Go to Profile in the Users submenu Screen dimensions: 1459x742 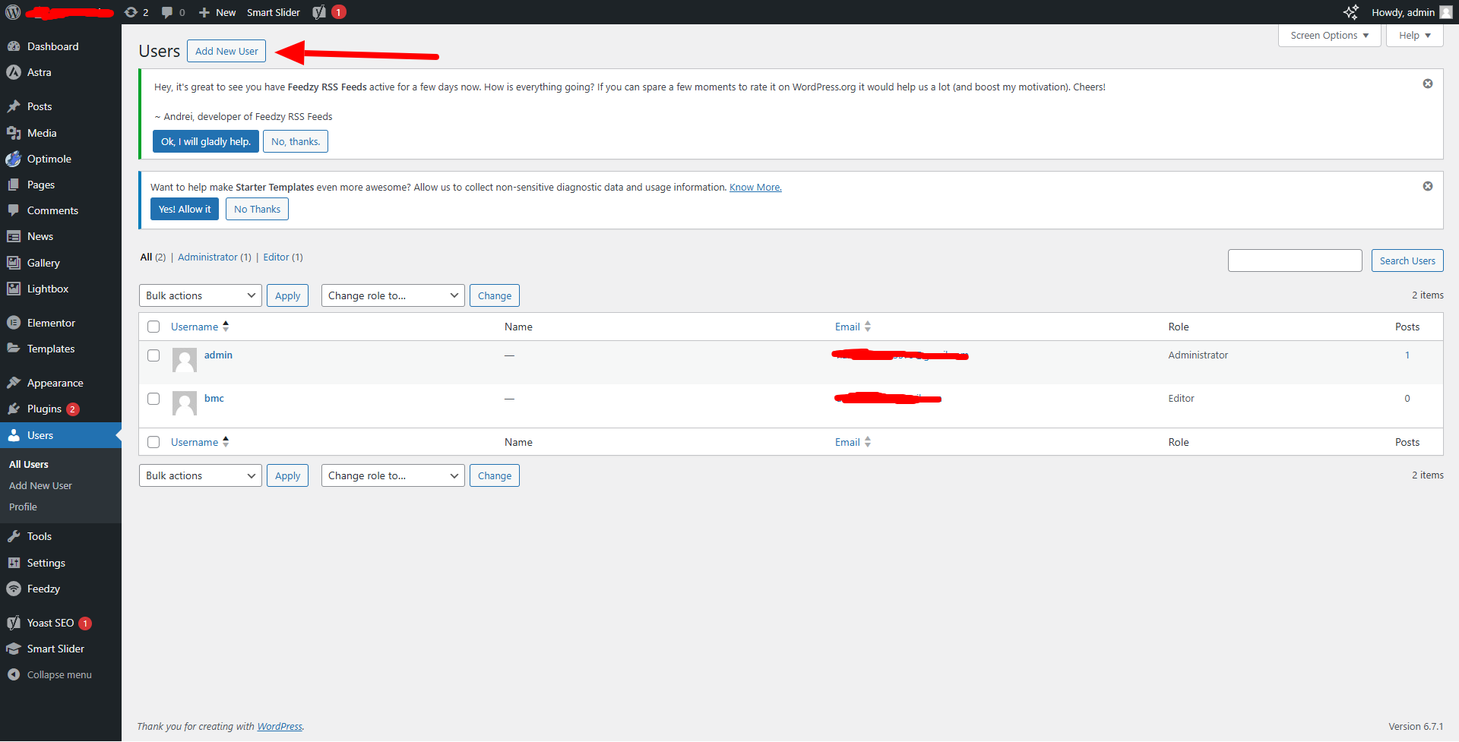point(23,507)
